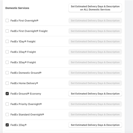Screen dimensions: 133x133
Task: Click FedEx Priority Overnight® delivery days button
Action: tap(95, 104)
